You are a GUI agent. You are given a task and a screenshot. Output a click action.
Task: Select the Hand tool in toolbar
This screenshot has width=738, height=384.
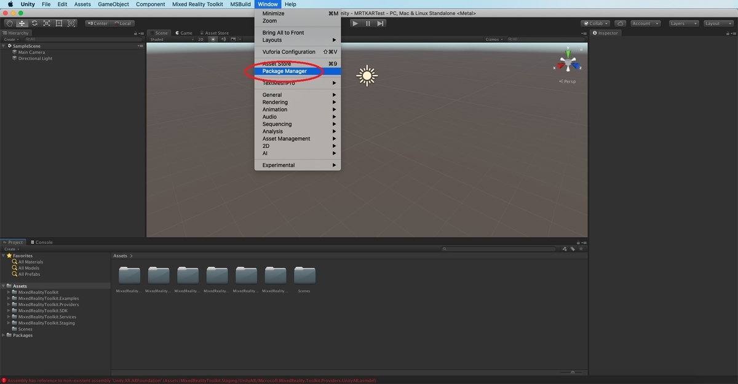[10, 23]
